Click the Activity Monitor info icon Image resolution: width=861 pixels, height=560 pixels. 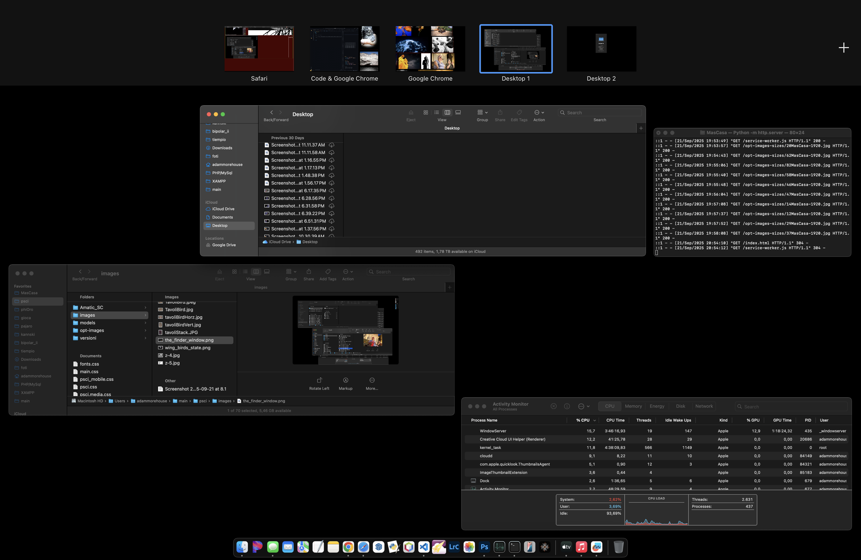(567, 406)
